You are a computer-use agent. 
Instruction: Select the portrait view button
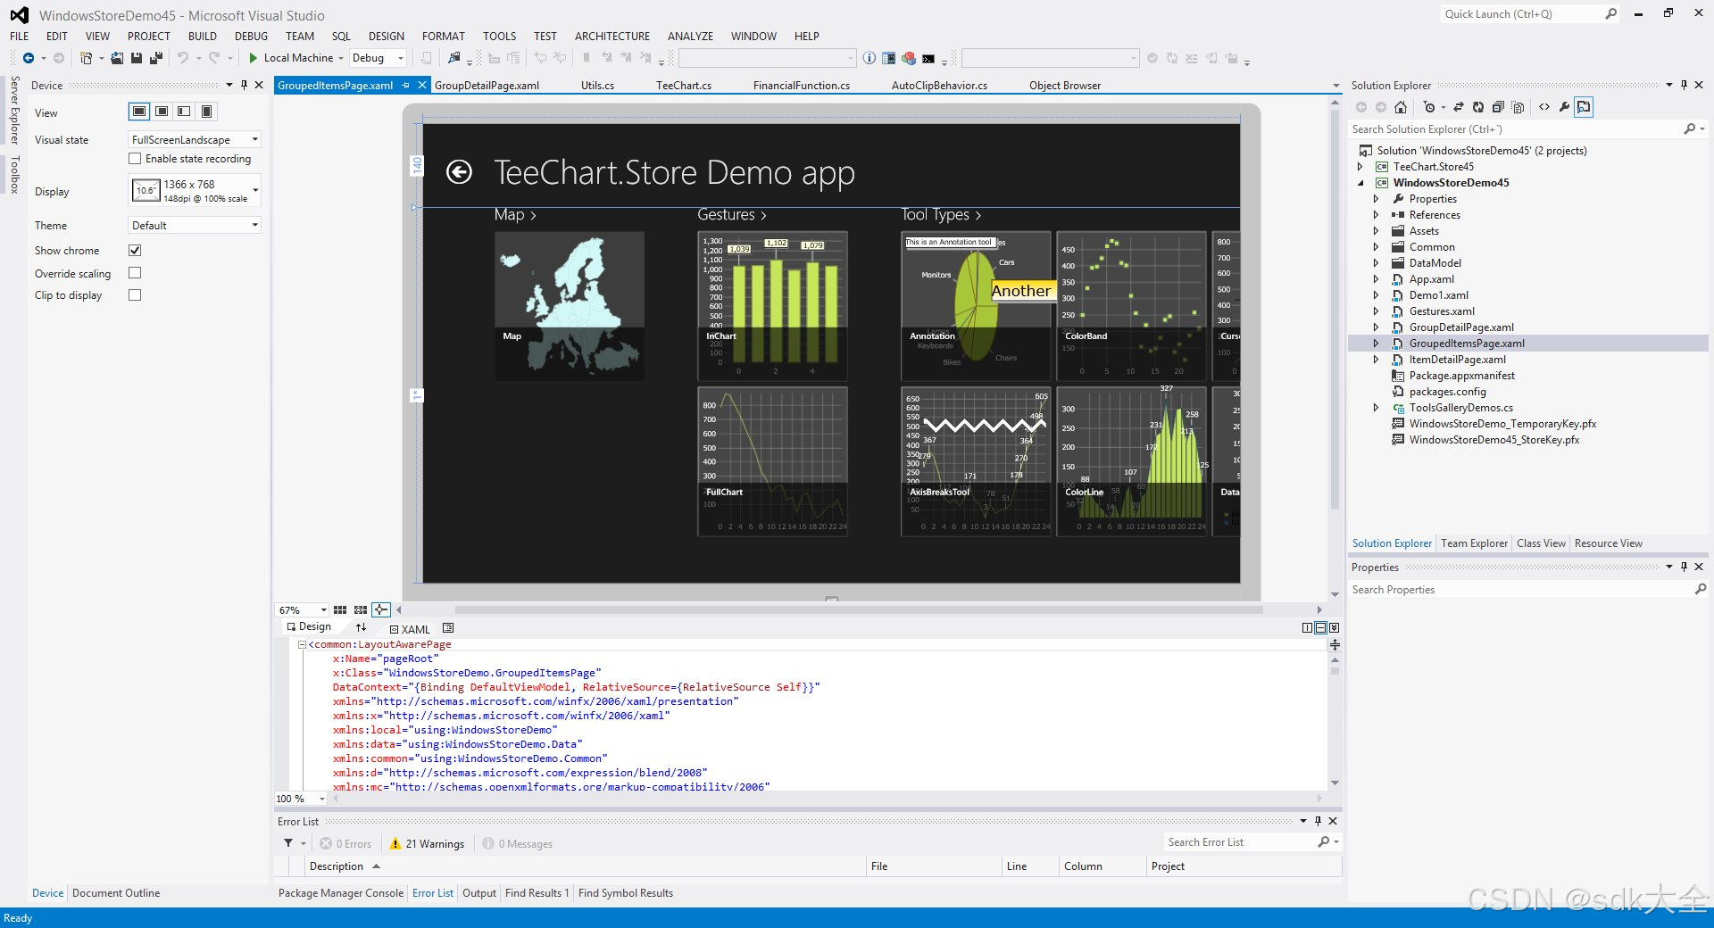(207, 112)
